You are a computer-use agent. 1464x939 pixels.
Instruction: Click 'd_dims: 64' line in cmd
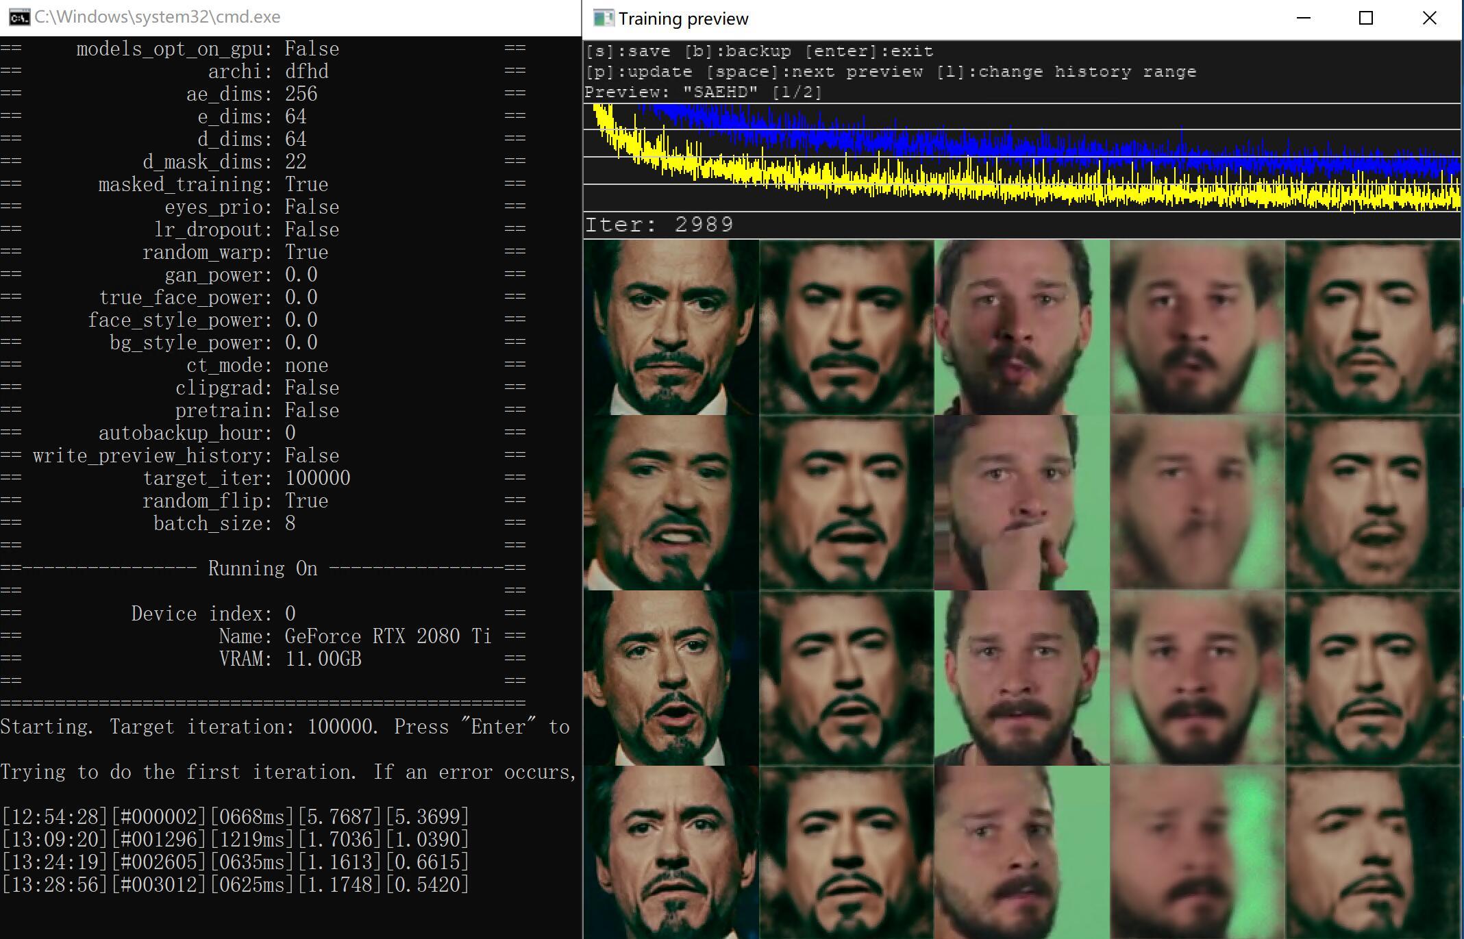251,139
